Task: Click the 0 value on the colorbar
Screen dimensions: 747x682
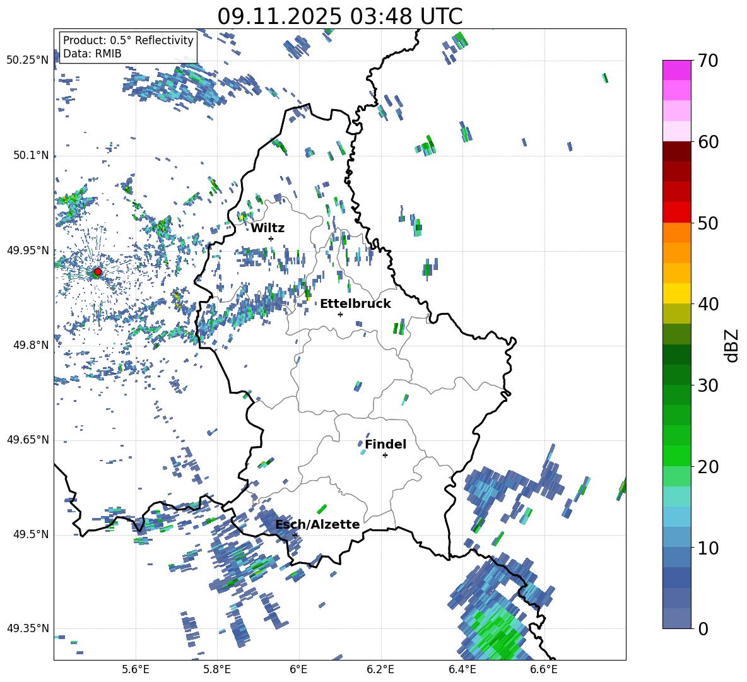Action: tap(703, 629)
